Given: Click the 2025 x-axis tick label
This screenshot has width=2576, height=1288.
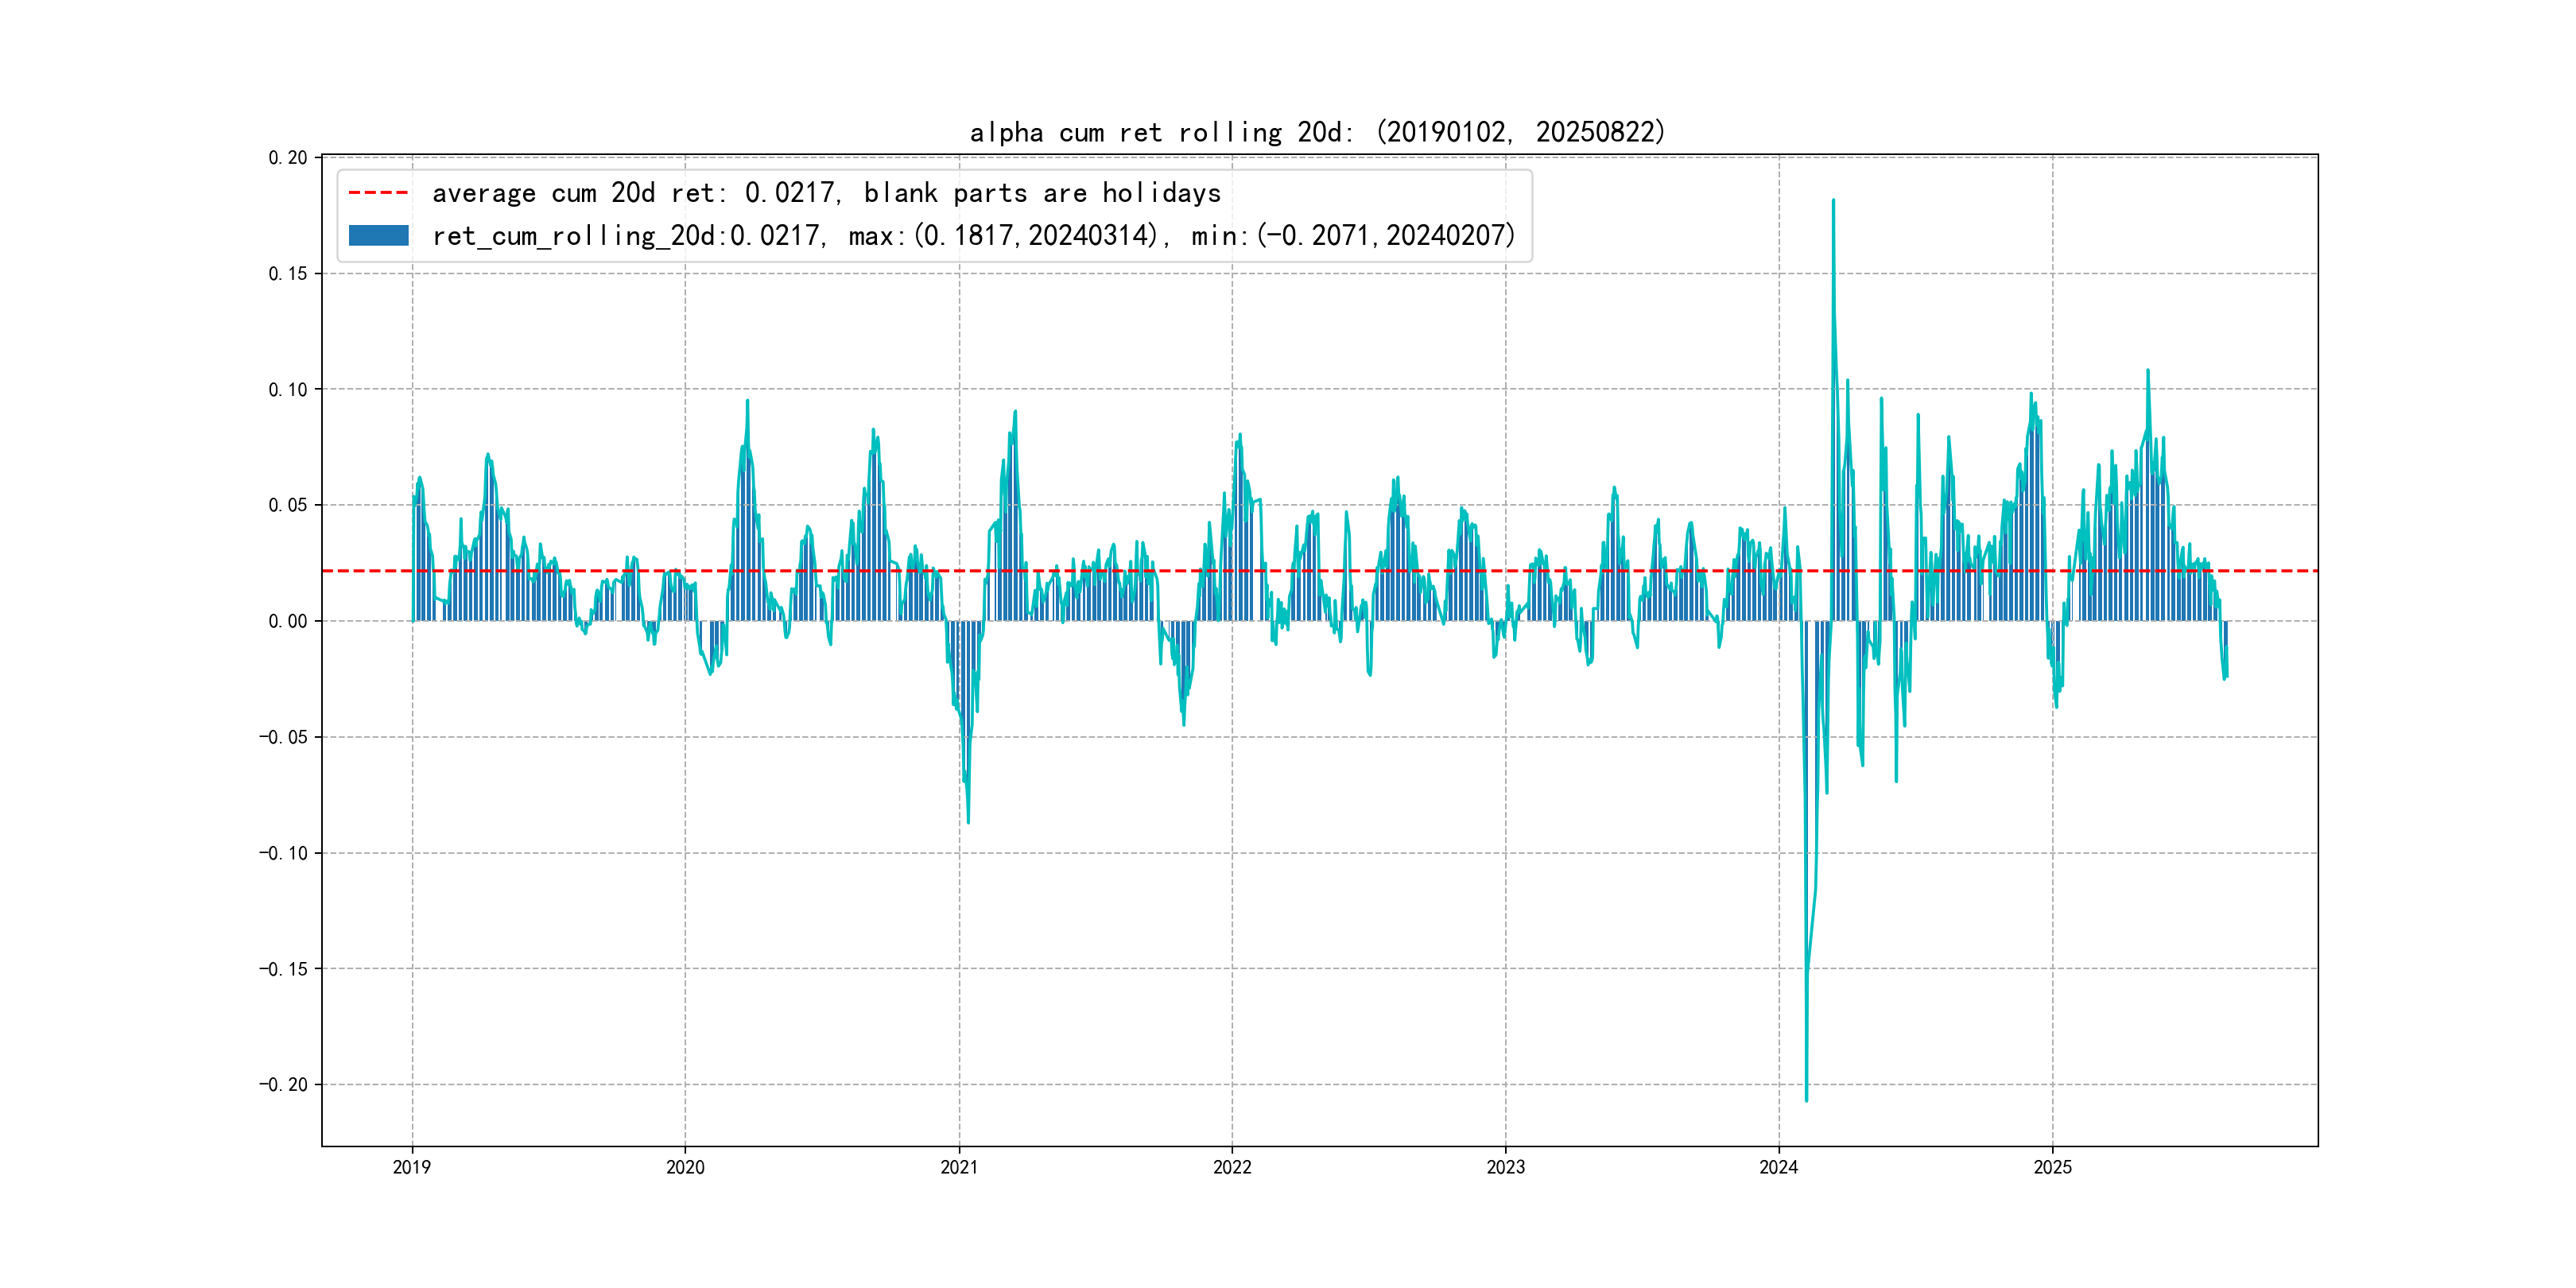Looking at the screenshot, I should pos(2052,1167).
